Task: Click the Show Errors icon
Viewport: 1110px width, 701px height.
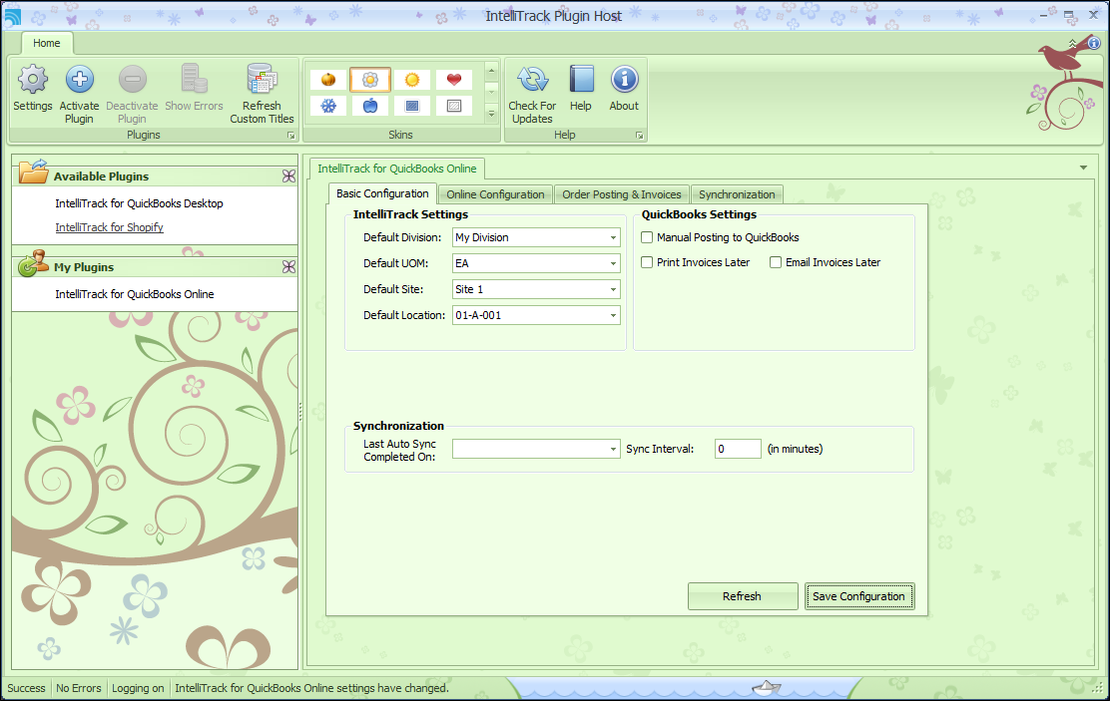Action: click(x=194, y=79)
